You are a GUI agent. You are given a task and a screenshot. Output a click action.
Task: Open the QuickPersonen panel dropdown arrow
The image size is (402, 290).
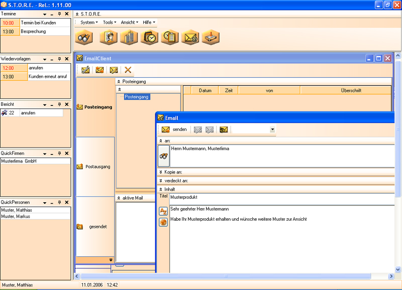(45, 203)
